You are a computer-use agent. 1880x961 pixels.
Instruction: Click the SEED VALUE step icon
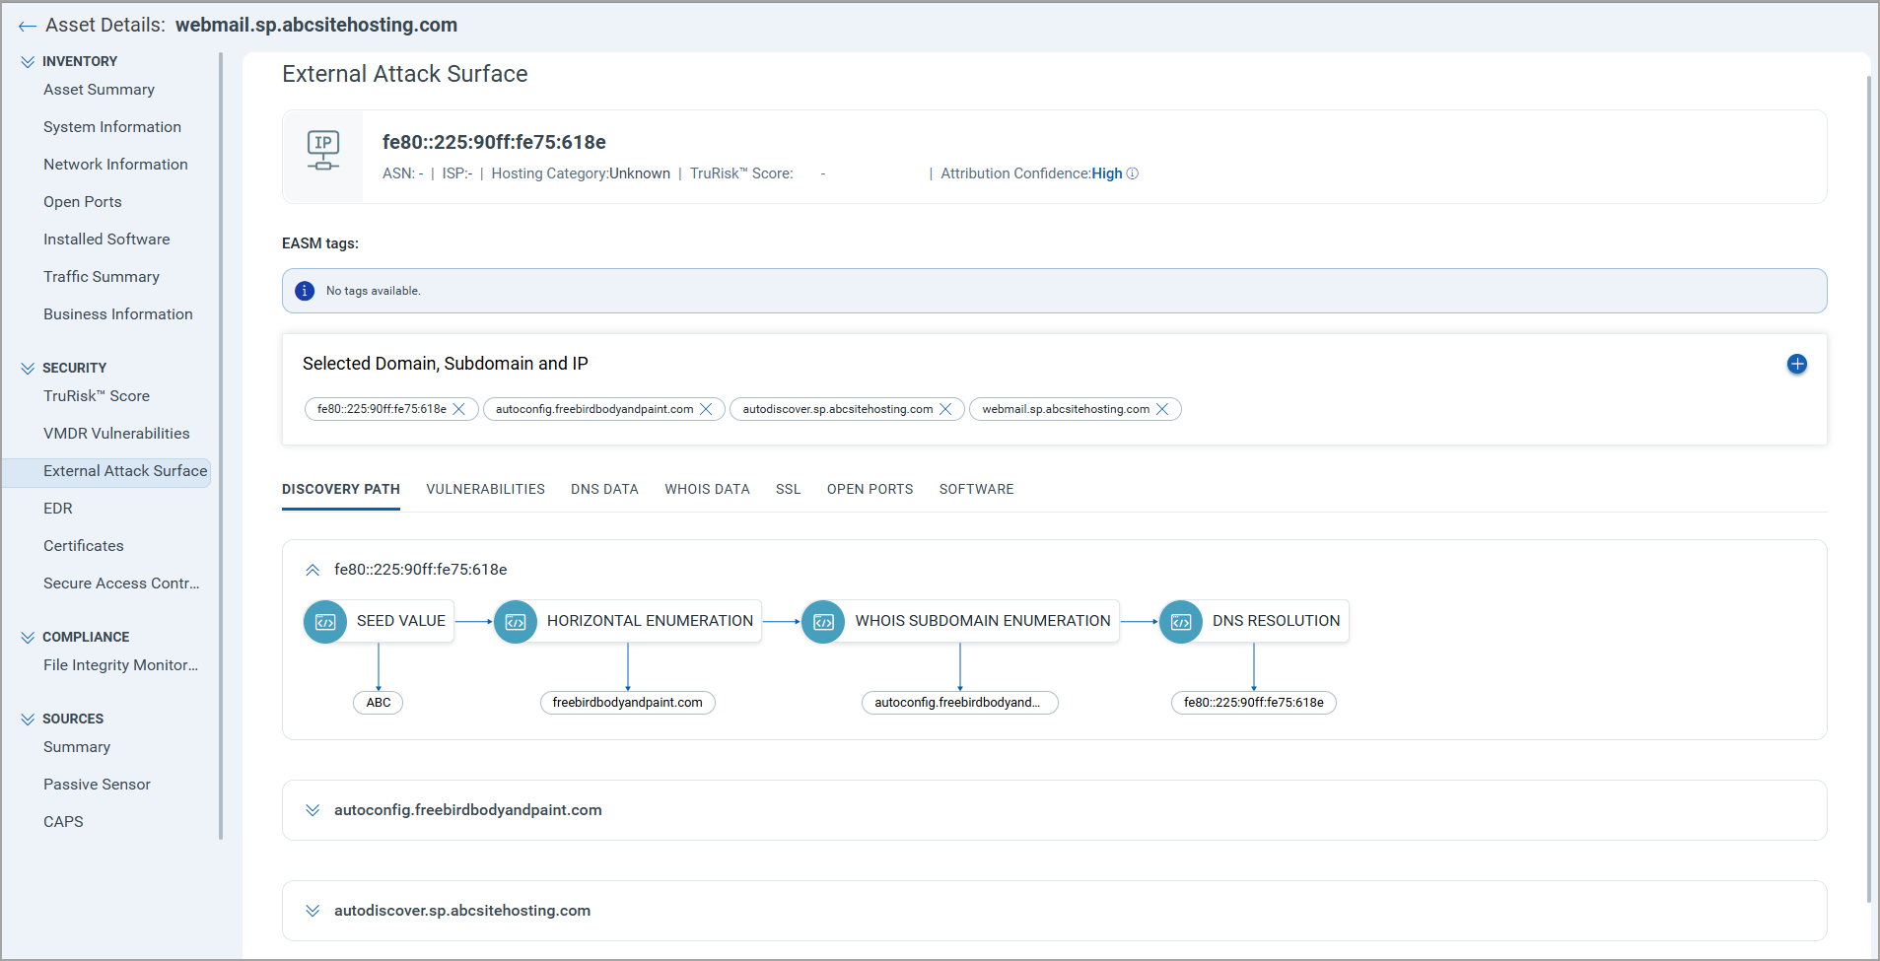click(x=325, y=622)
